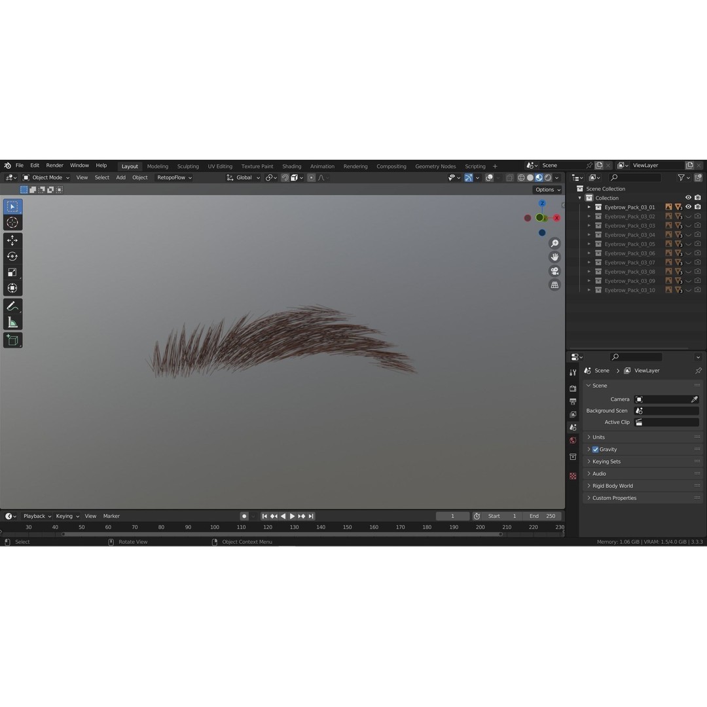
Task: Click the Blender logo icon
Action: [x=7, y=166]
